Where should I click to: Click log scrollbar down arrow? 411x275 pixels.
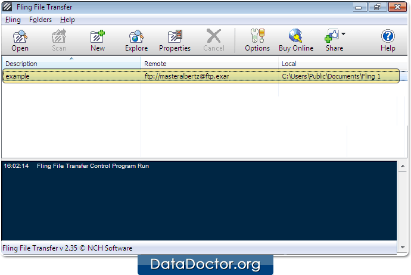coord(403,247)
